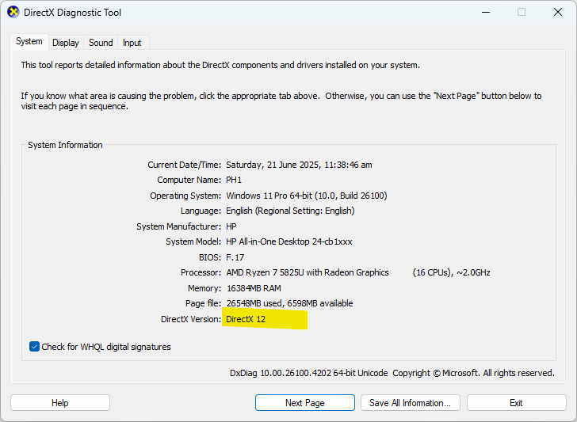Click the Operating System label
This screenshot has width=577, height=422.
(185, 196)
